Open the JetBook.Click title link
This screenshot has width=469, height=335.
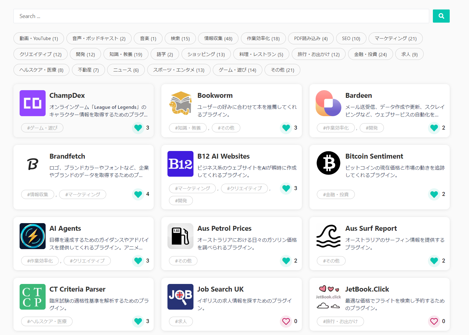(x=367, y=289)
